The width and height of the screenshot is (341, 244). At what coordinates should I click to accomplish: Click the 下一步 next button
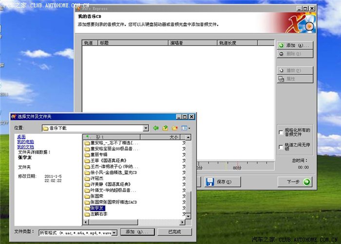tap(294, 182)
